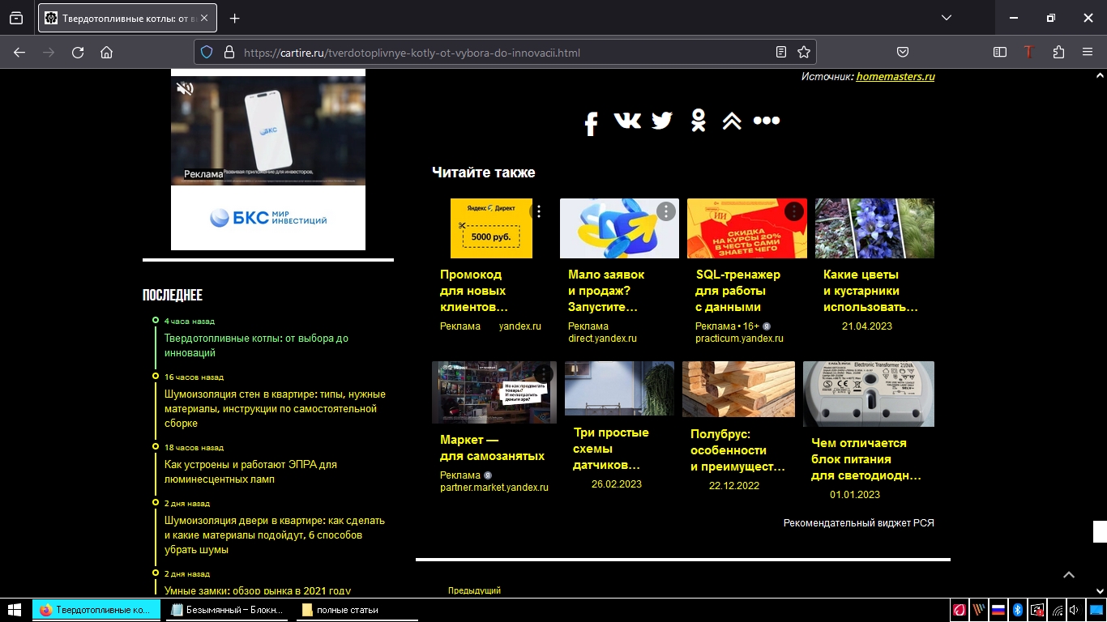Unmute the BKS video ad
Viewport: 1107px width, 622px height.
186,88
